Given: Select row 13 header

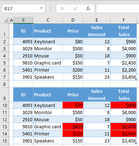Looking at the screenshot, I should tap(5, 127).
